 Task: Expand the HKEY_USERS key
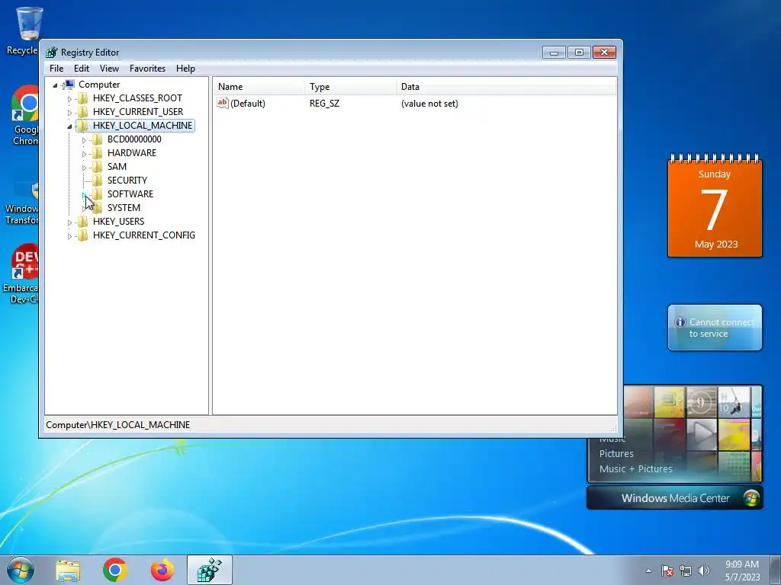click(69, 222)
